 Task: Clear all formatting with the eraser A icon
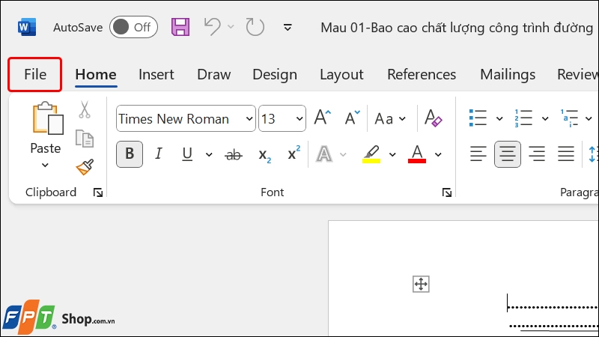click(x=433, y=118)
